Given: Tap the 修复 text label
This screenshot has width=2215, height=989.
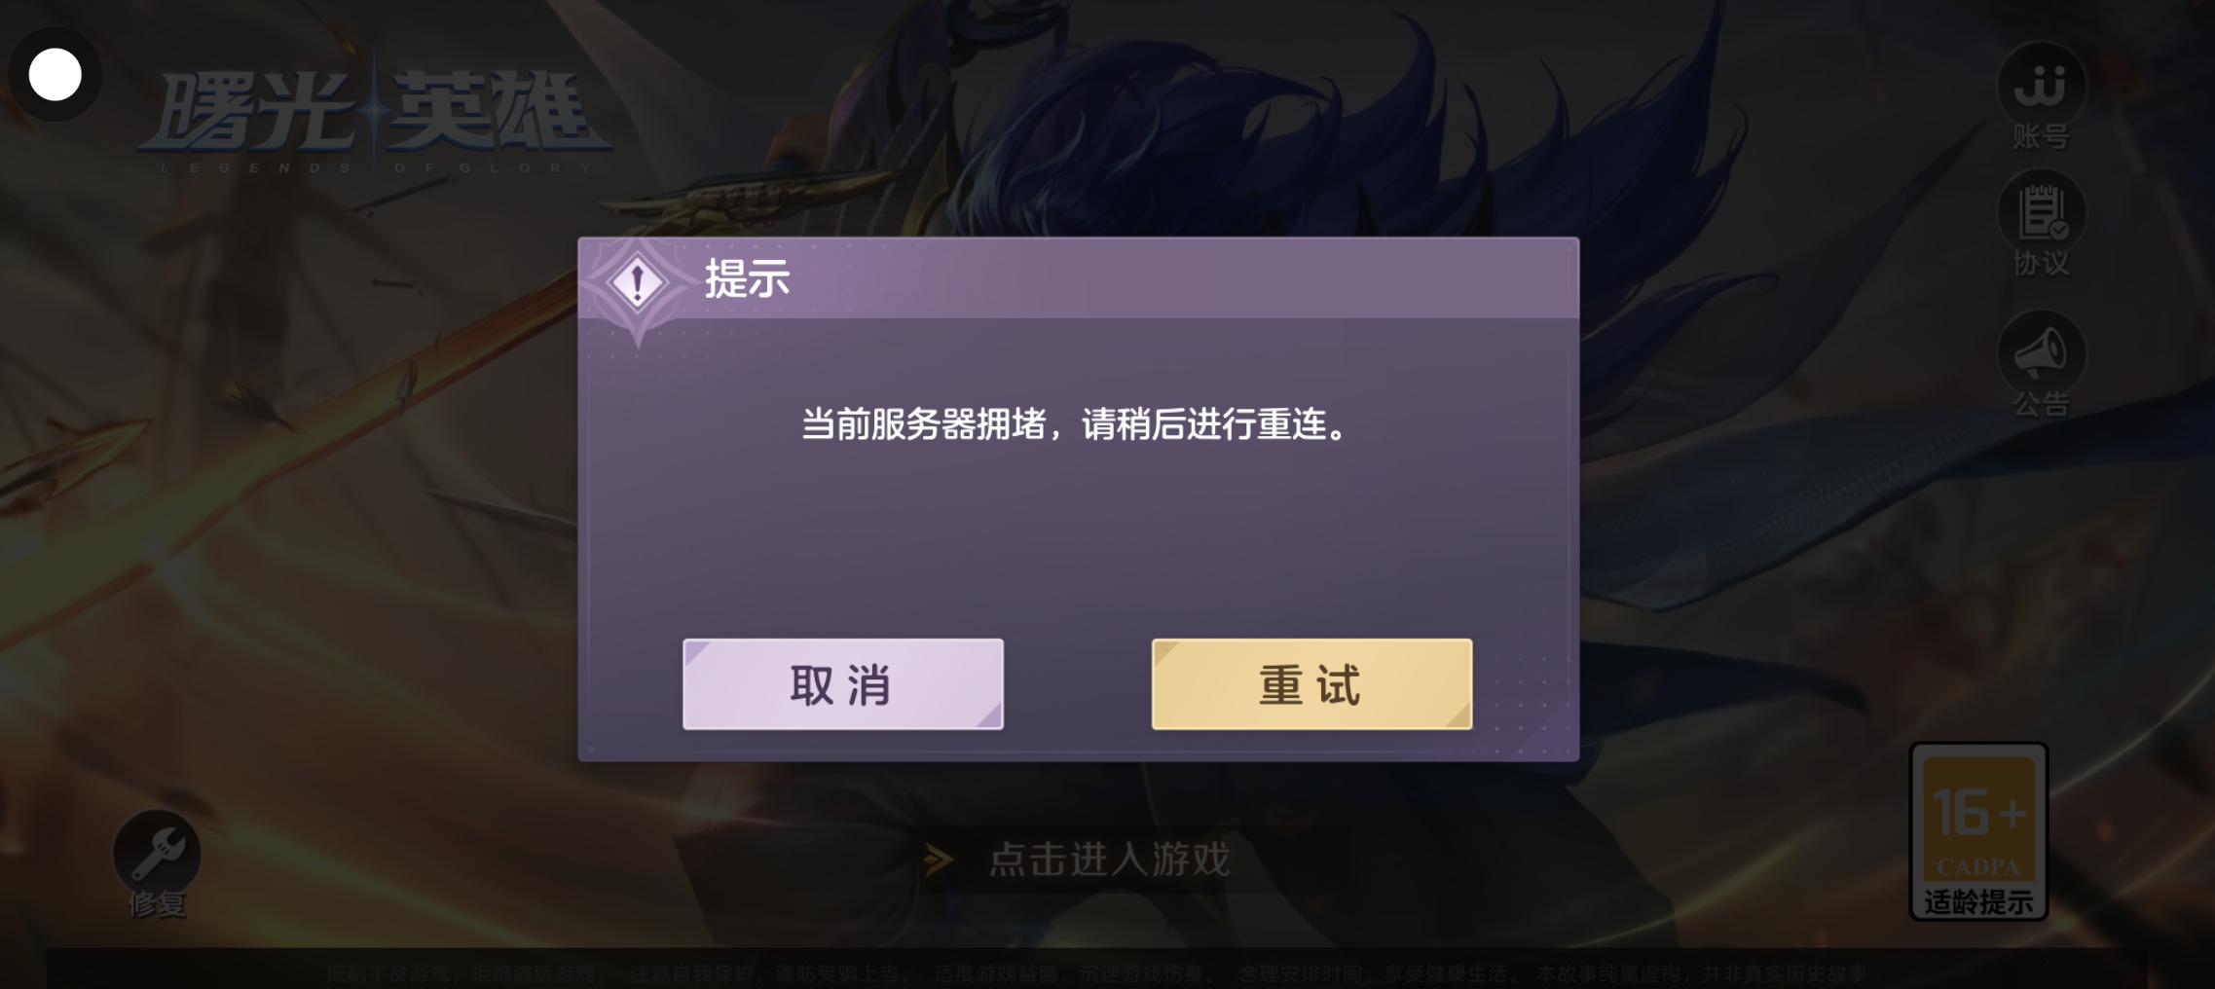Looking at the screenshot, I should tap(157, 904).
